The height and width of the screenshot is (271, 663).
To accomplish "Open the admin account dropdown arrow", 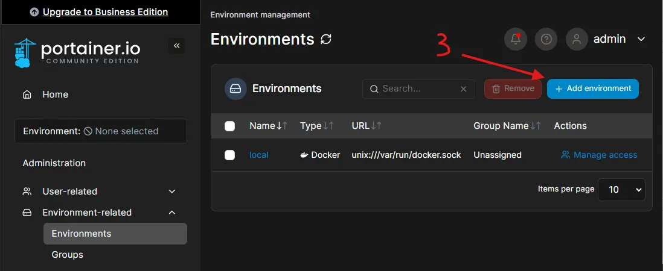I will point(641,39).
